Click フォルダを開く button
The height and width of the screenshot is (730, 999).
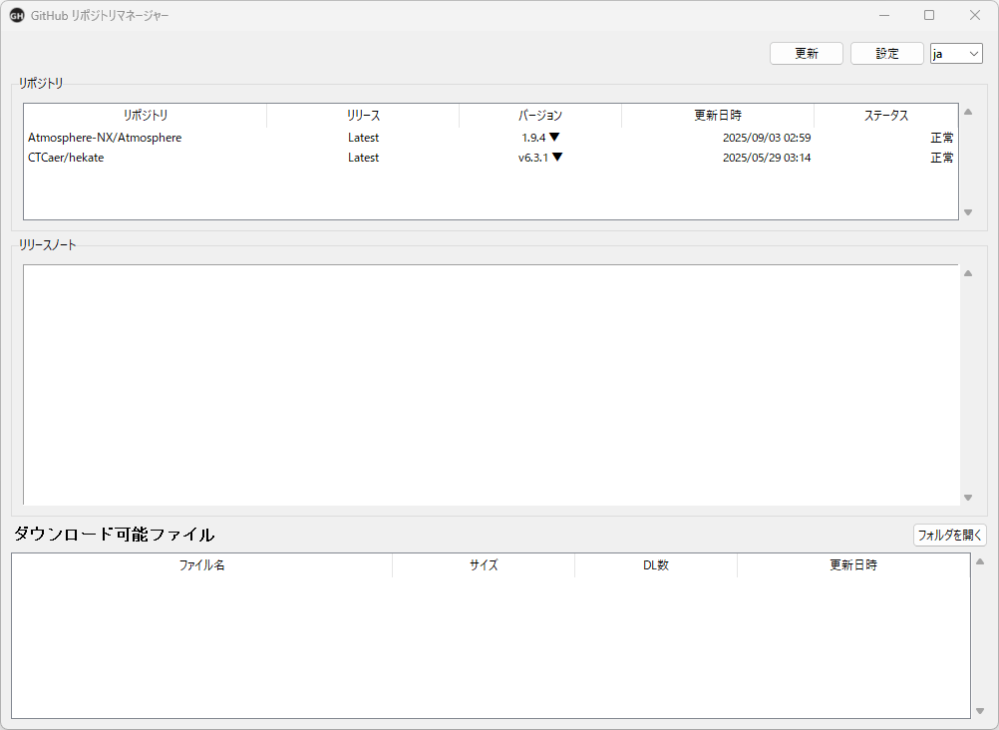pos(949,535)
